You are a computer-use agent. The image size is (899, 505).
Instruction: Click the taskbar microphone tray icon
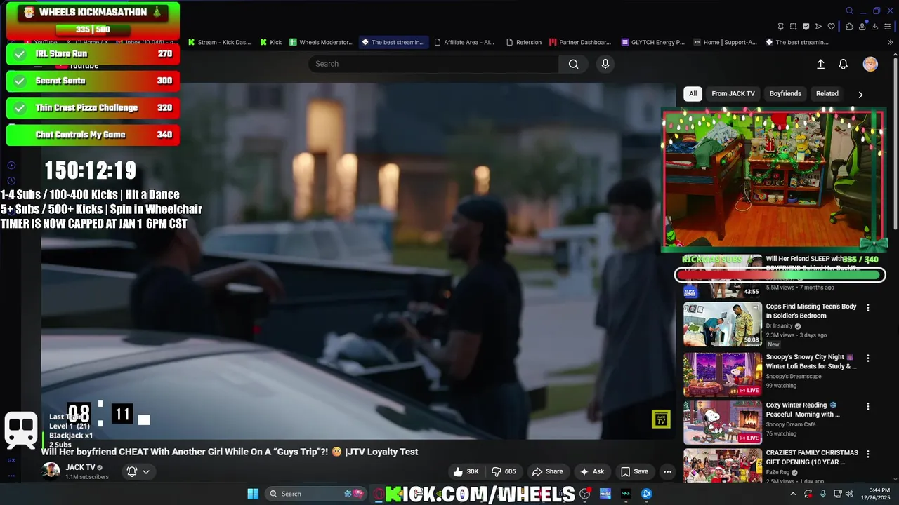point(823,494)
